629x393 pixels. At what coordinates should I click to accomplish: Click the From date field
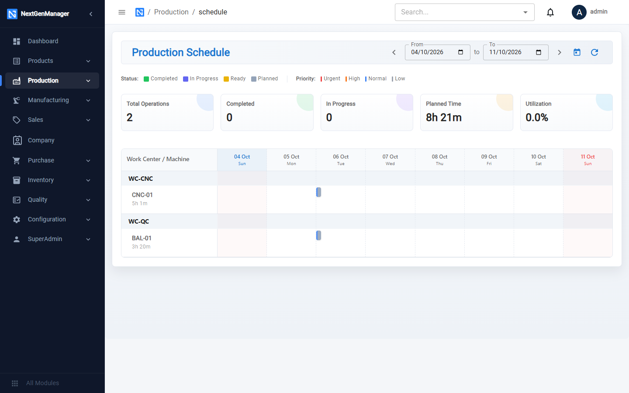click(438, 52)
